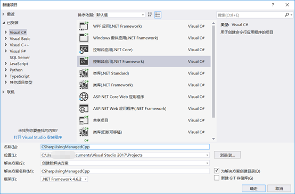295x194 pixels.
Task: Click the ASP.NET Web app (.NET Framework) icon
Action: (x=84, y=109)
